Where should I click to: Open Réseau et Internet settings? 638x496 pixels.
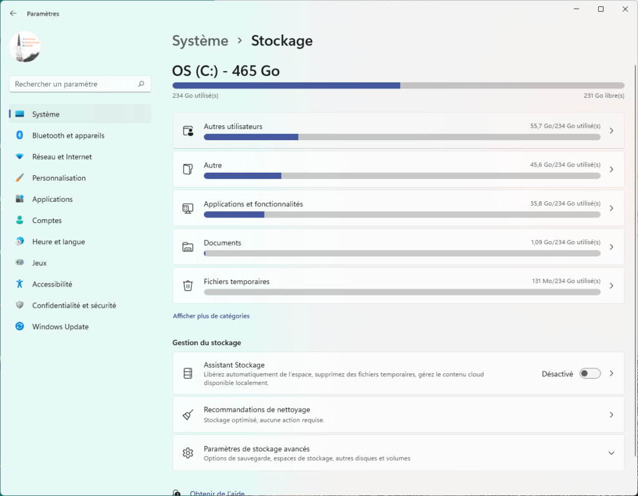[62, 156]
